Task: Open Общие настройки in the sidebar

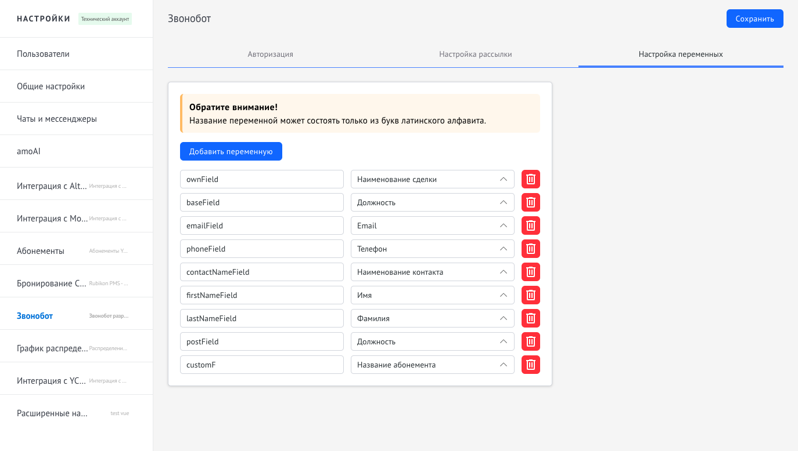Action: click(76, 86)
